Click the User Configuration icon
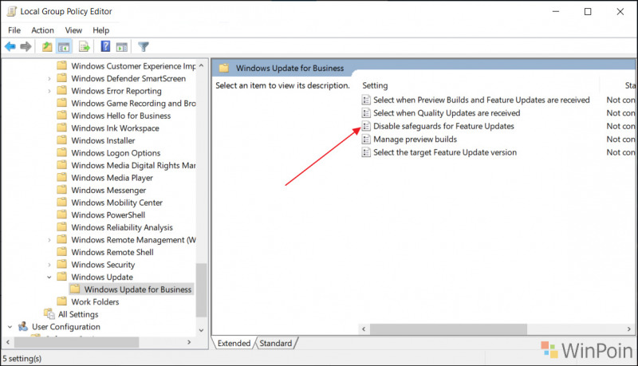638x366 pixels. [23, 326]
